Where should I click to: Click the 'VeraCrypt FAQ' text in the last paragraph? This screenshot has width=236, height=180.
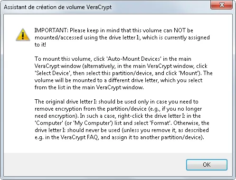[79, 137]
